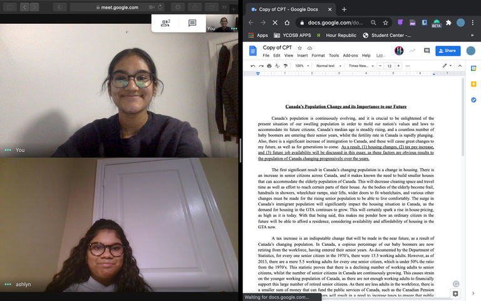Click the Safari share button
This screenshot has height=301, width=481.
[195, 8]
